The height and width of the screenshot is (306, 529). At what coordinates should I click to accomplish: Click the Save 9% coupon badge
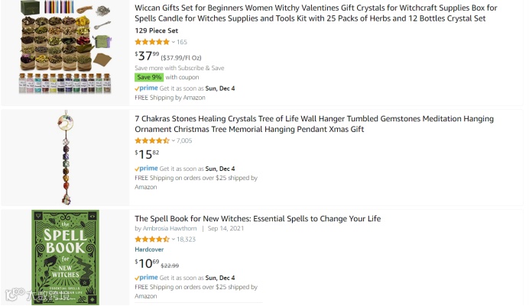click(148, 77)
